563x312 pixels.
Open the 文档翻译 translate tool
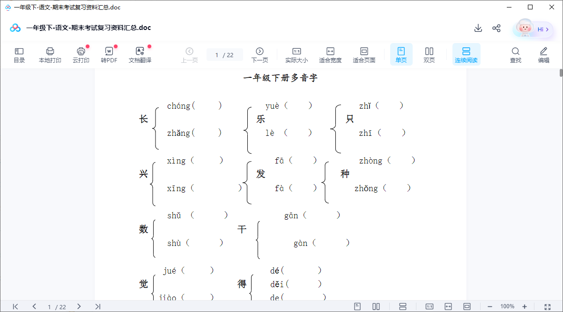(140, 55)
